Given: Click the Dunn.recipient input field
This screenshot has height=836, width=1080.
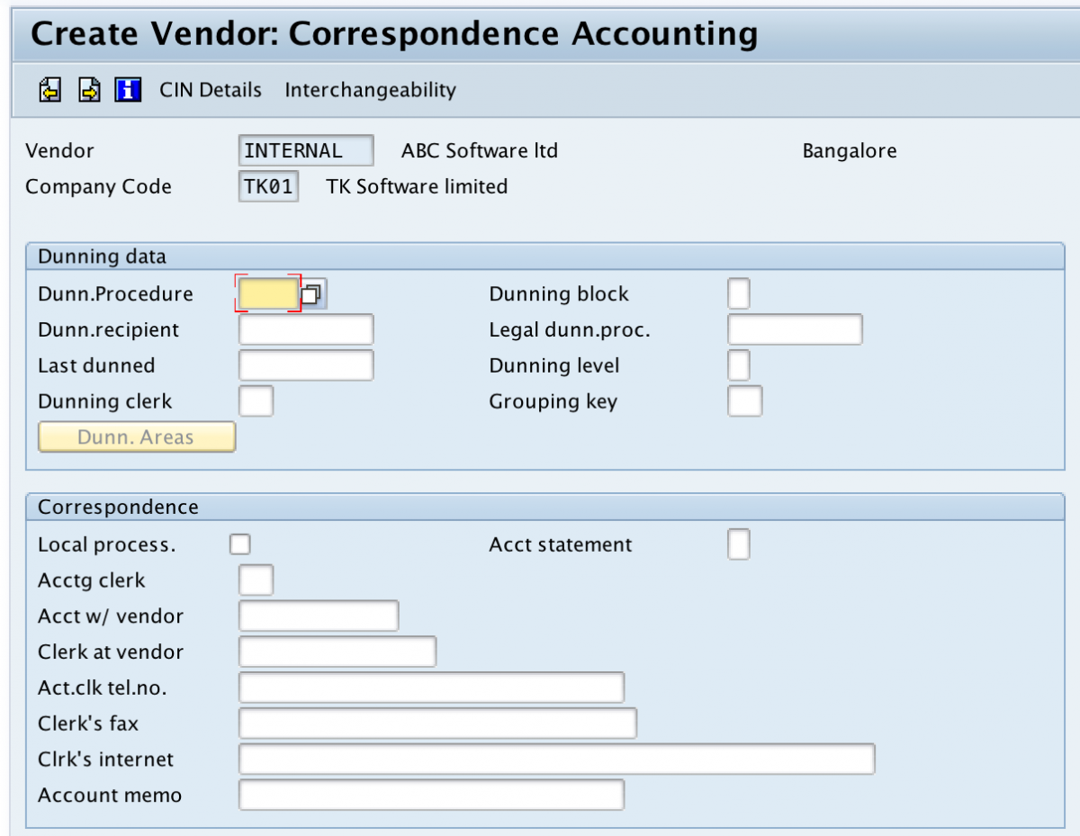Looking at the screenshot, I should [x=306, y=329].
